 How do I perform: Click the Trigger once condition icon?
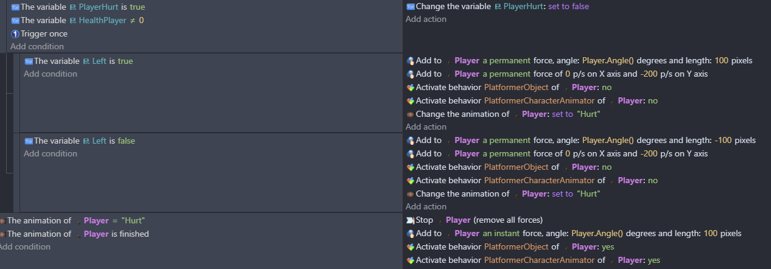15,34
